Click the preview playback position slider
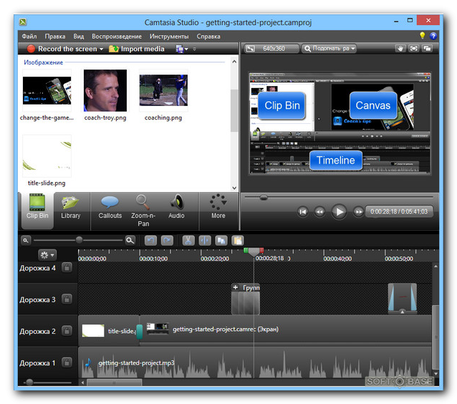457x404 pixels. [264, 198]
